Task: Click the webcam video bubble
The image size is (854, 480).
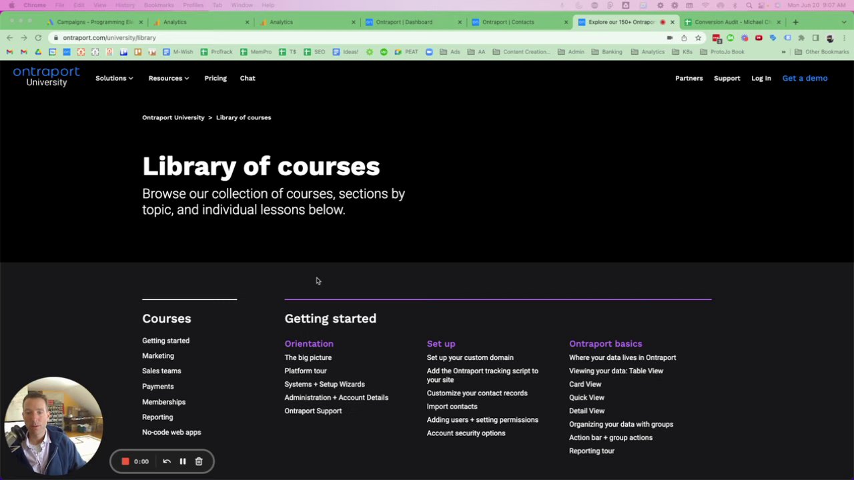Action: 53,425
